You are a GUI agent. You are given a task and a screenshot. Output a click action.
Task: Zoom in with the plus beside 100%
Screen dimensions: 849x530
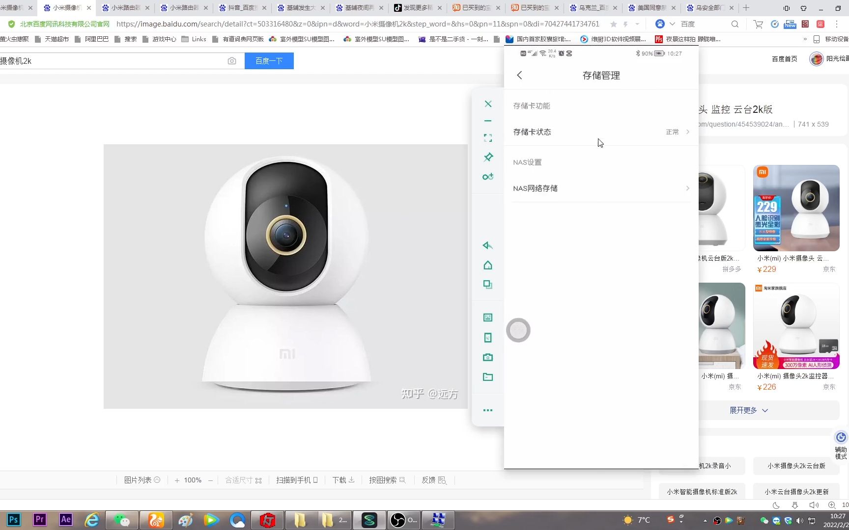point(177,480)
